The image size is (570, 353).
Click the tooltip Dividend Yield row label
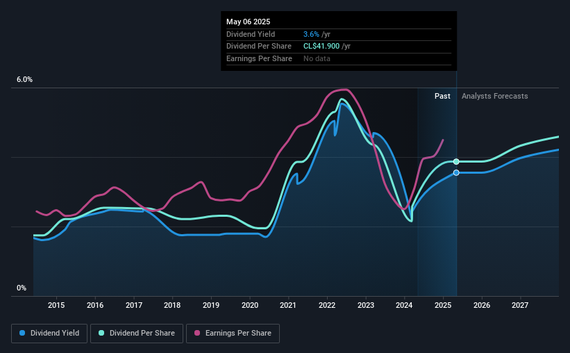click(251, 34)
